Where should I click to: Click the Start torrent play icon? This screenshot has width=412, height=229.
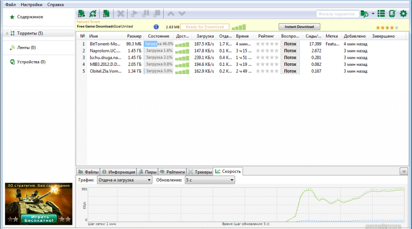134,13
